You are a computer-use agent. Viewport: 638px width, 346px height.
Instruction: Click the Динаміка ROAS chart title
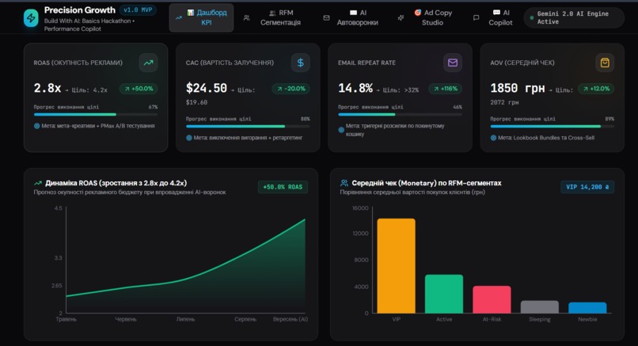116,183
